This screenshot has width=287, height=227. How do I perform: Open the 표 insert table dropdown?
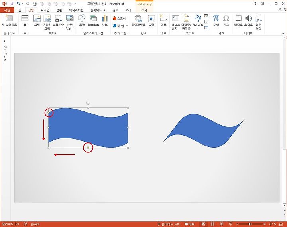25,22
